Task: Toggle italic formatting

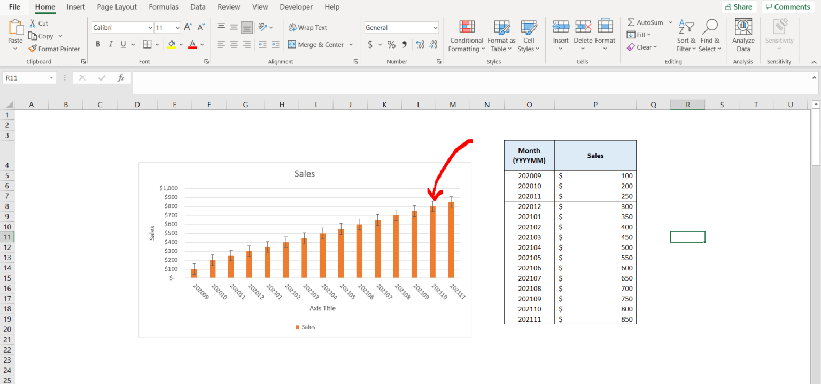Action: (110, 44)
